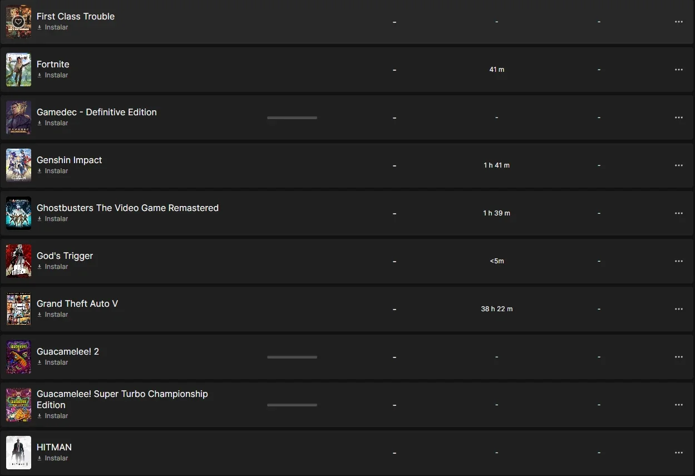The height and width of the screenshot is (476, 695).
Task: Open options menu for Ghostbusters Remastered row
Action: 678,213
